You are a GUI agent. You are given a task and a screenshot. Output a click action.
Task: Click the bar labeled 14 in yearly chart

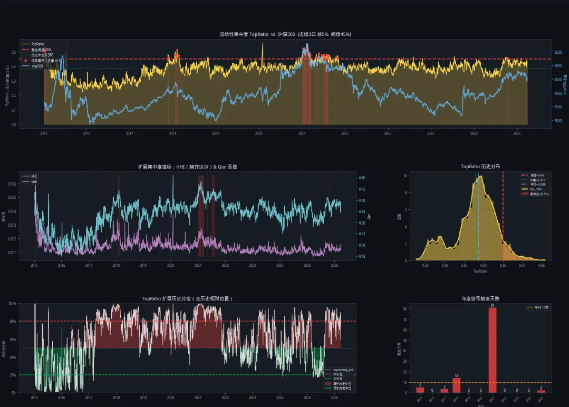457,385
